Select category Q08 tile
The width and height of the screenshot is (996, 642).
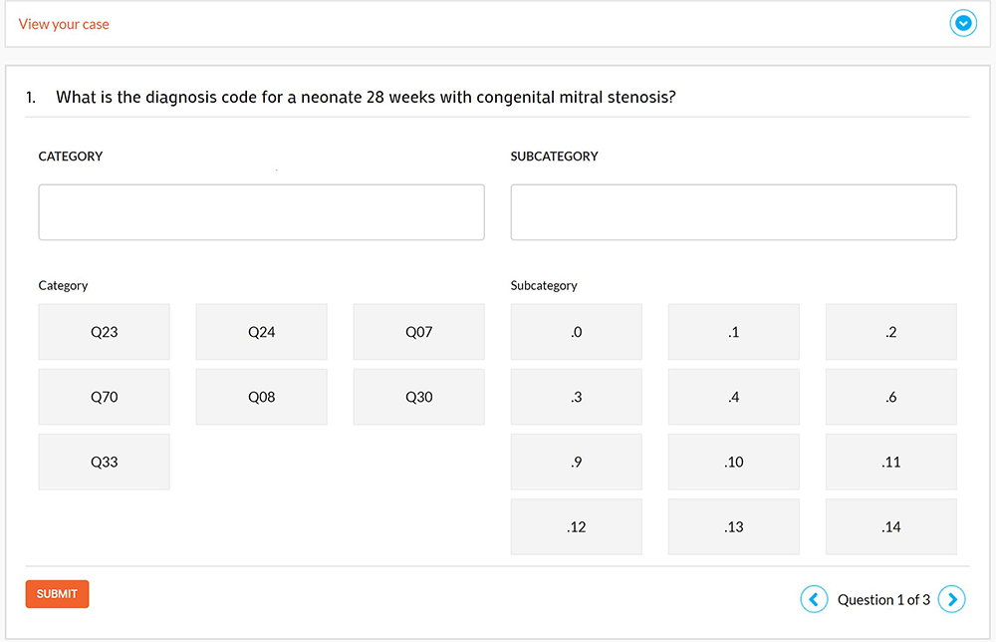point(261,397)
